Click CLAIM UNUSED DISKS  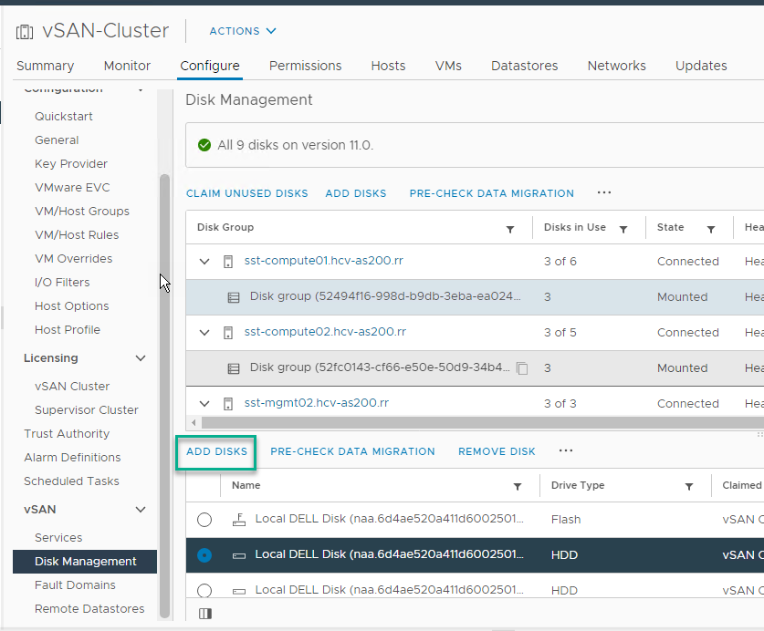246,192
